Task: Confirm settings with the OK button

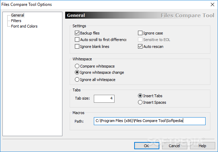Action: tap(147, 146)
